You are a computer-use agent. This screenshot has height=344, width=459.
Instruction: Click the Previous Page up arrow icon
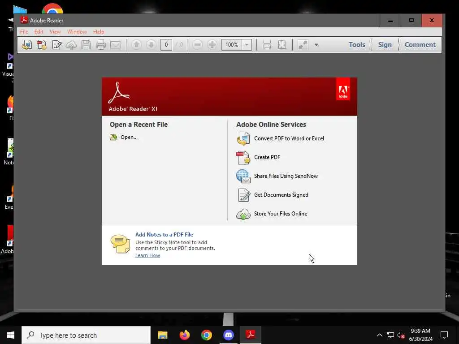pos(136,44)
